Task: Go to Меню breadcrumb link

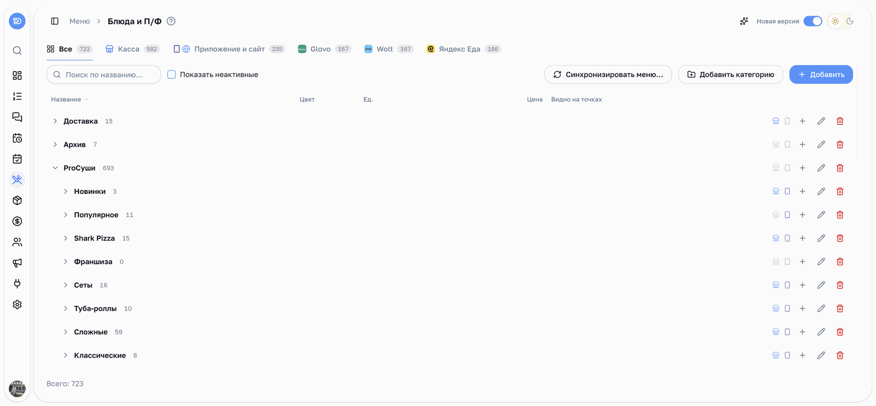Action: click(x=80, y=21)
